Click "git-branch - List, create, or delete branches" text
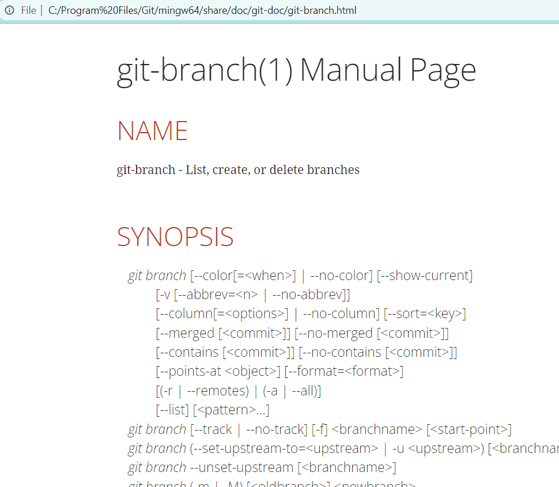The image size is (559, 487). click(x=238, y=169)
